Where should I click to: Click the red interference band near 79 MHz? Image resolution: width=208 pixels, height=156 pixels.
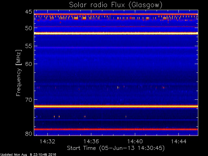[x=116, y=129]
